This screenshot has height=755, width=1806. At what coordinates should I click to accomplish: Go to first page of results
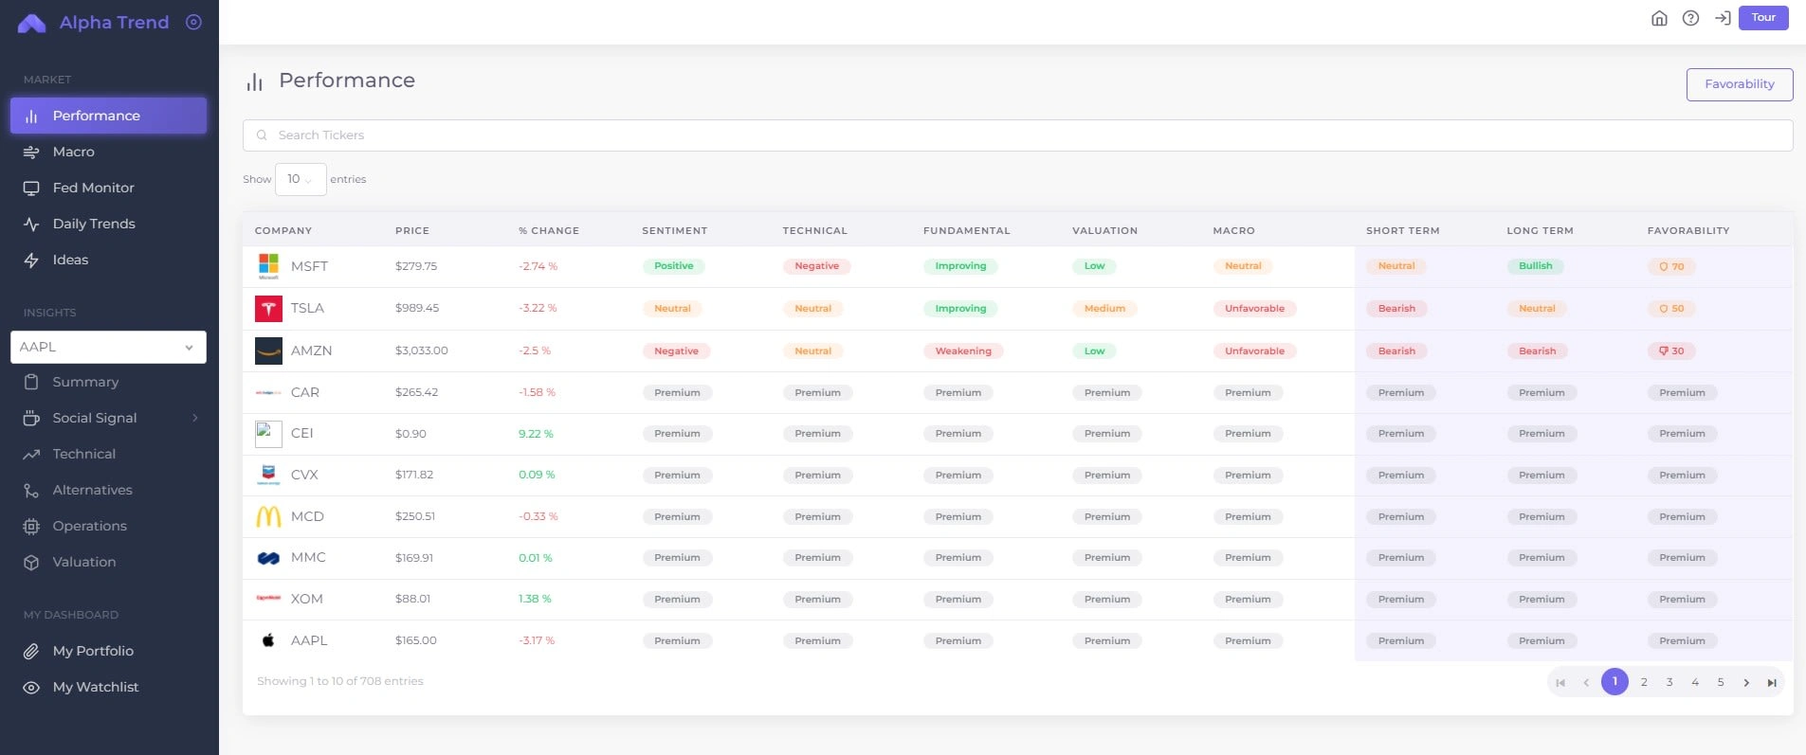tap(1560, 682)
